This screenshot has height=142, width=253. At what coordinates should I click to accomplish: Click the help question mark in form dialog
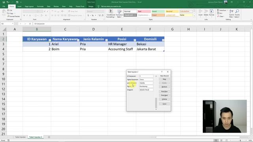tap(162, 72)
